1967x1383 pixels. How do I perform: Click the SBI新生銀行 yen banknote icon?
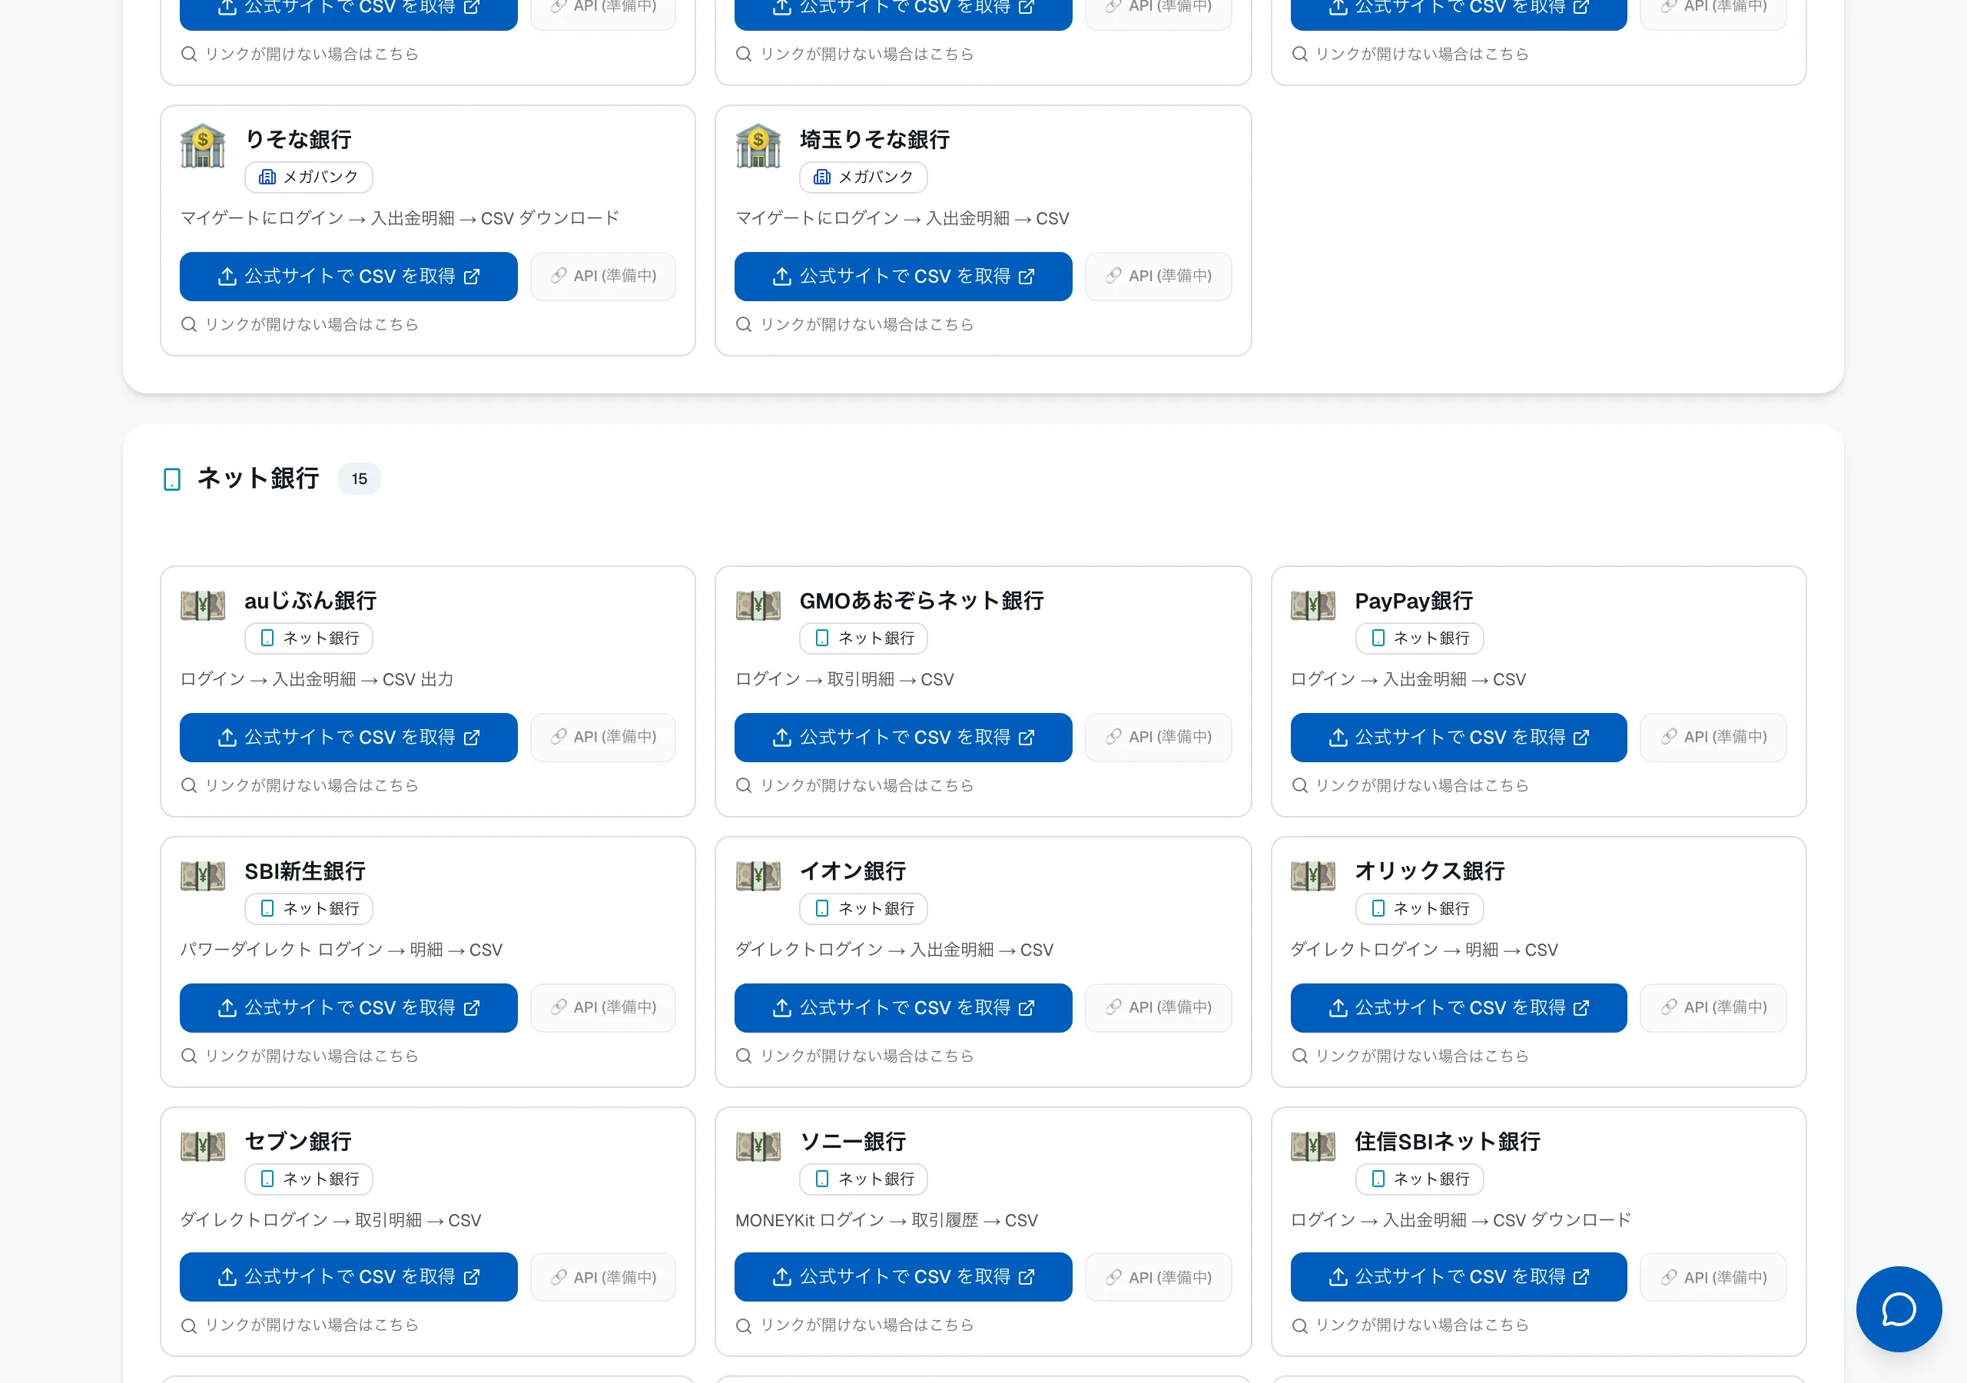[x=203, y=876]
